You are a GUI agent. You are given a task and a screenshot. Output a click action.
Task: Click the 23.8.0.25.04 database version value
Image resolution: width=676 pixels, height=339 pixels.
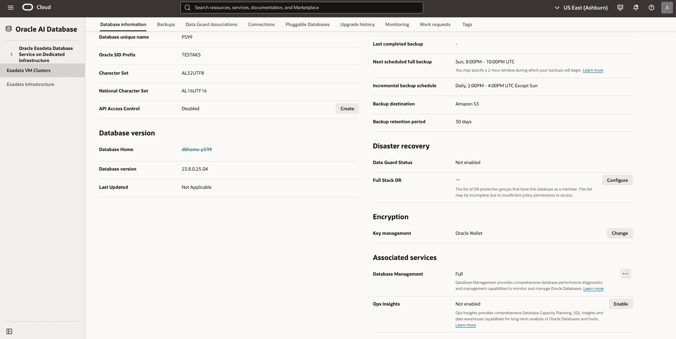pyautogui.click(x=195, y=169)
